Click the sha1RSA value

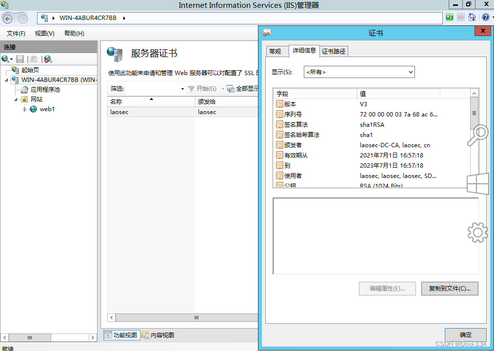[x=372, y=125]
